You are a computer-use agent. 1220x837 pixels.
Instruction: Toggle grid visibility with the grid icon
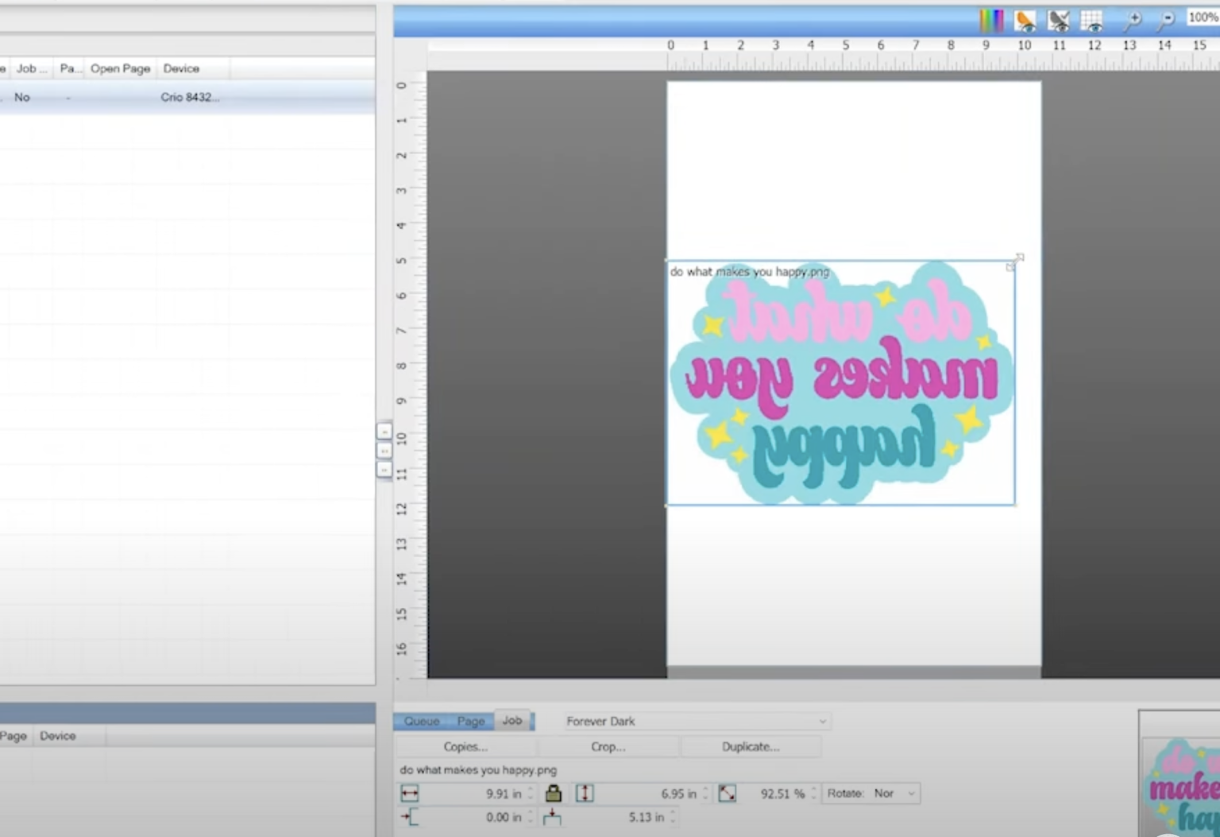[1091, 17]
